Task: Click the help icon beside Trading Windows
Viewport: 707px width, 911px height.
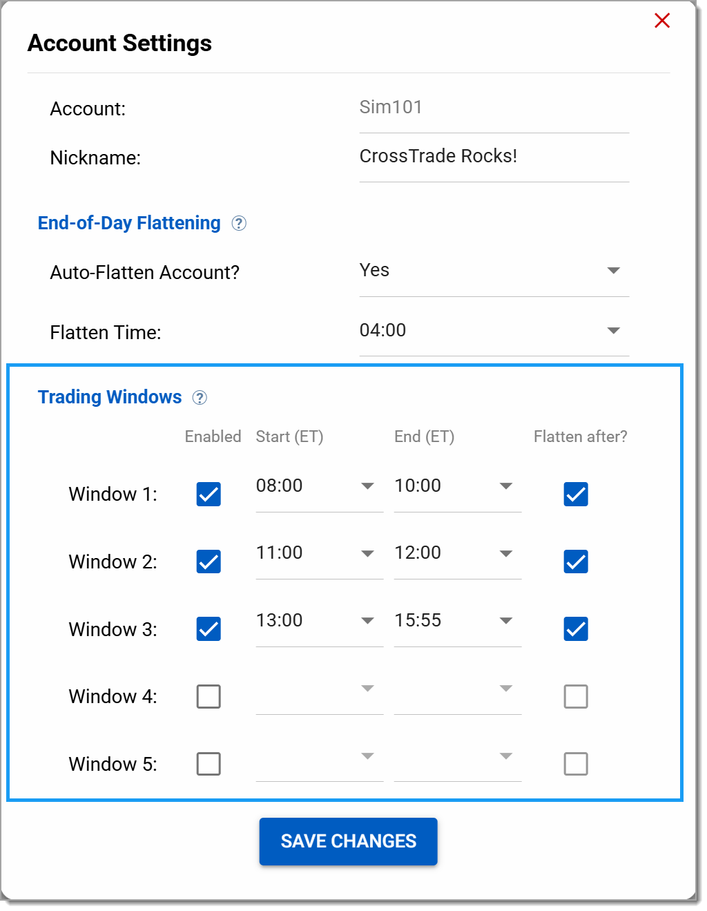Action: click(200, 397)
